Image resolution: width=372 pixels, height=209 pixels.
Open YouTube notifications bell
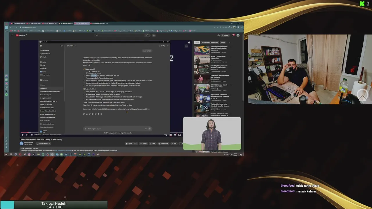coord(233,35)
